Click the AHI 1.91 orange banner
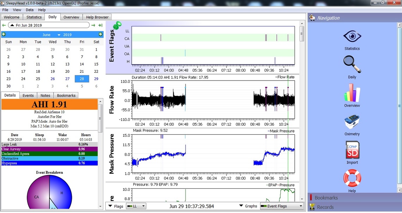The height and width of the screenshot is (213, 402). (x=49, y=104)
